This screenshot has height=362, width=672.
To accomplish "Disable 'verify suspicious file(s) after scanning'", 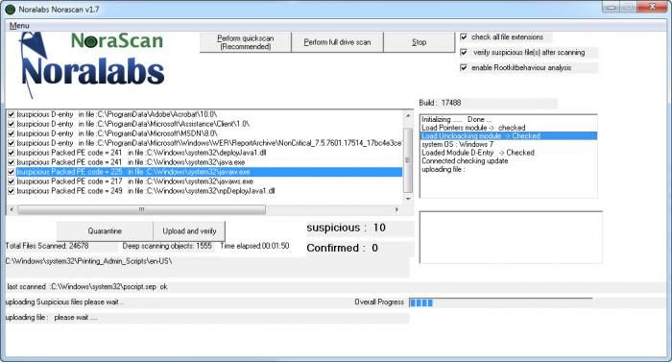I will click(464, 52).
